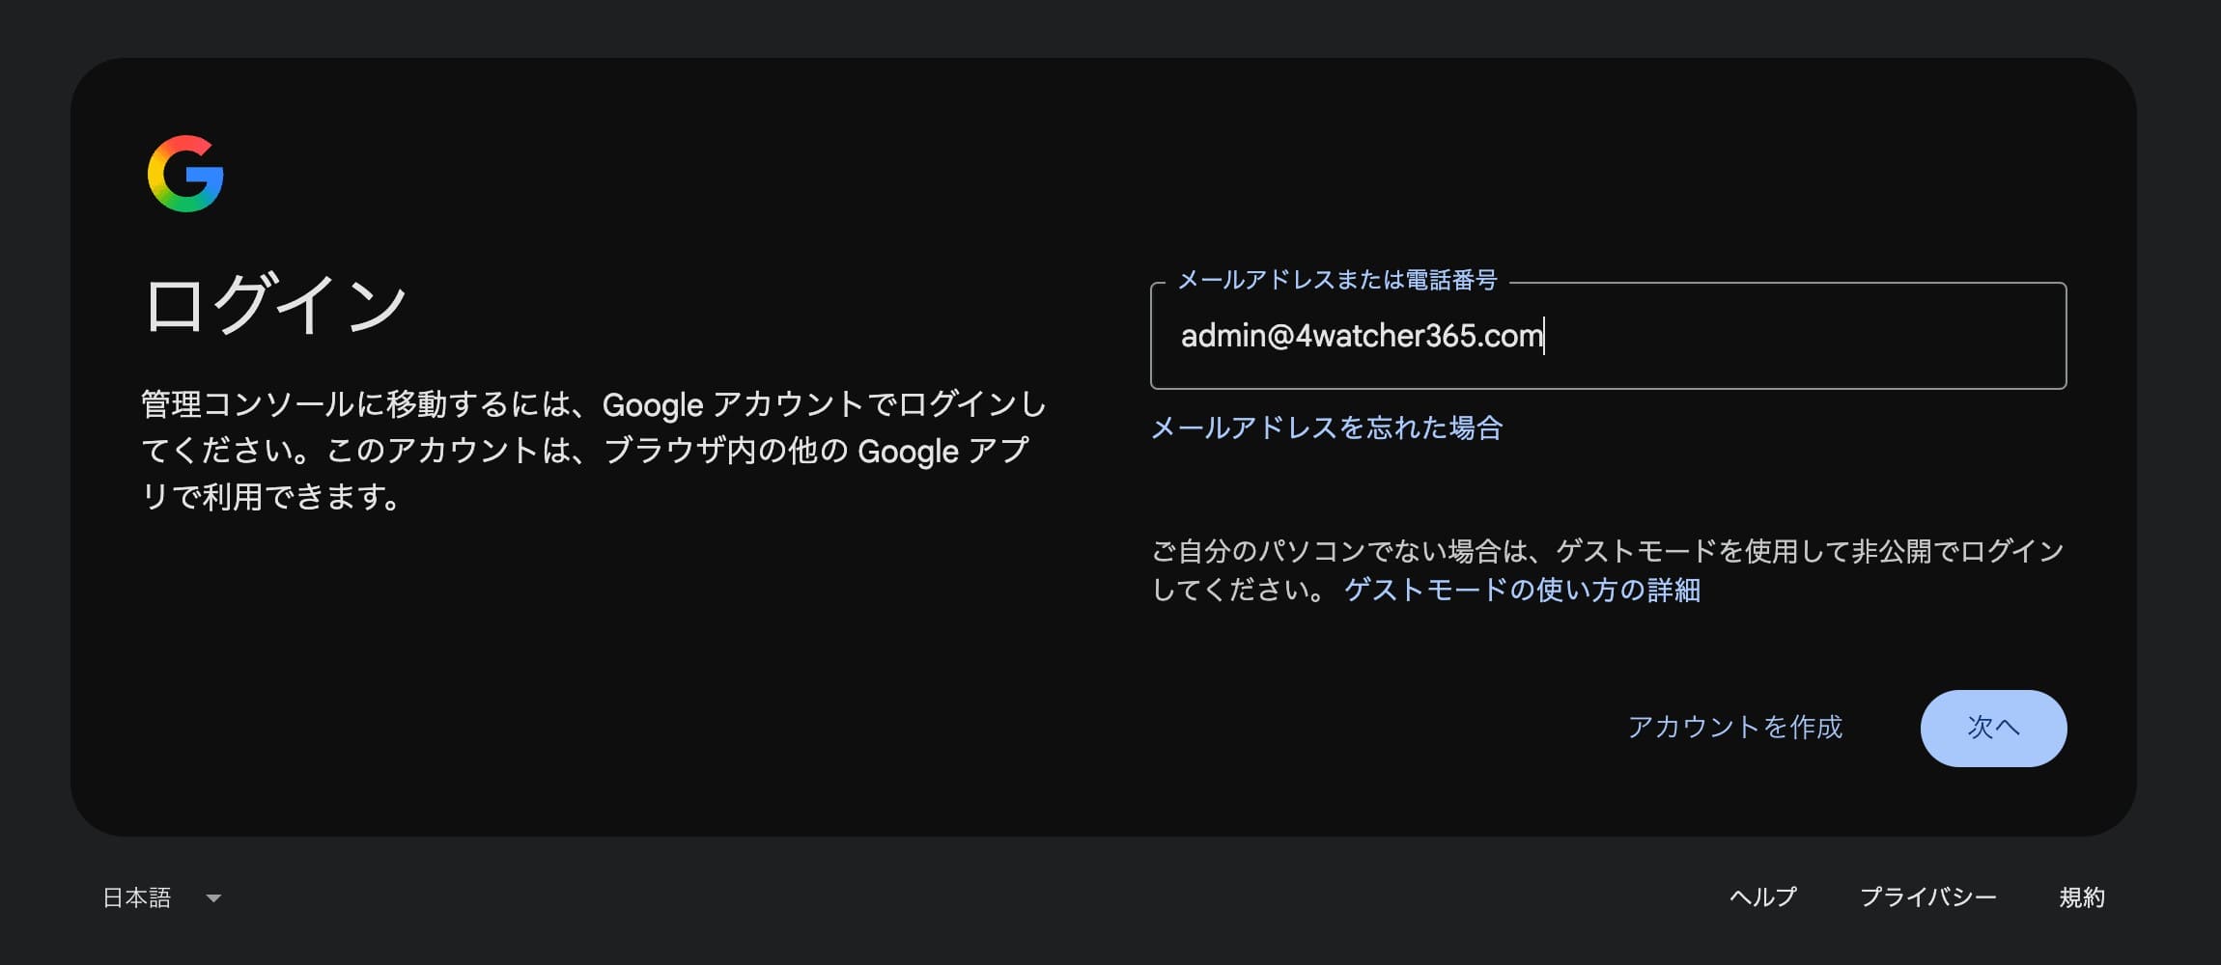Open the 規約 footer link
The image size is (2221, 965).
pos(2082,897)
